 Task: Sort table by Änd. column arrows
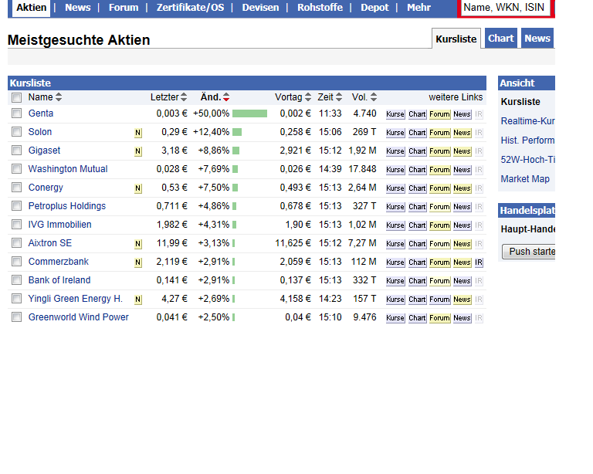point(226,97)
